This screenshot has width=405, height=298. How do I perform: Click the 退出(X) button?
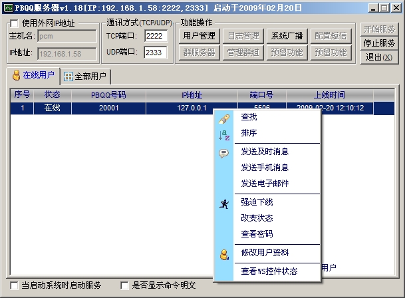click(x=379, y=57)
